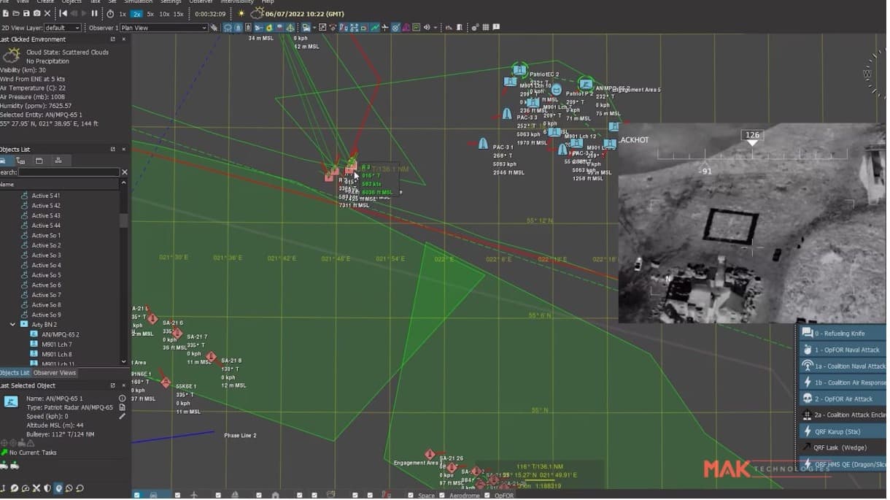The height and width of the screenshot is (500, 890).
Task: Toggle the ground vehicle filter checkbox
Action: 137,496
